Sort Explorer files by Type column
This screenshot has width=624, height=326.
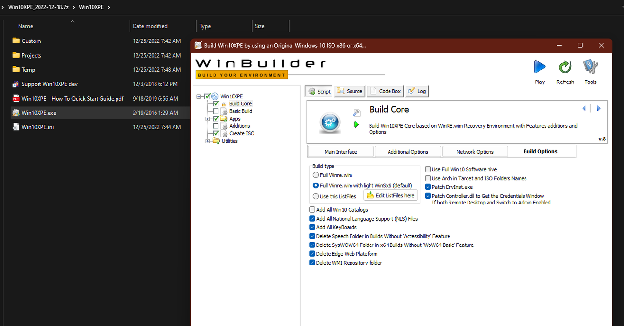205,26
